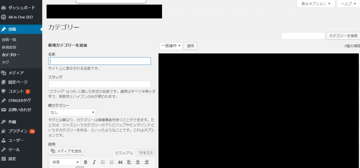This screenshot has height=168, width=360.
Task: Click the category search input box
Action: 303,36
